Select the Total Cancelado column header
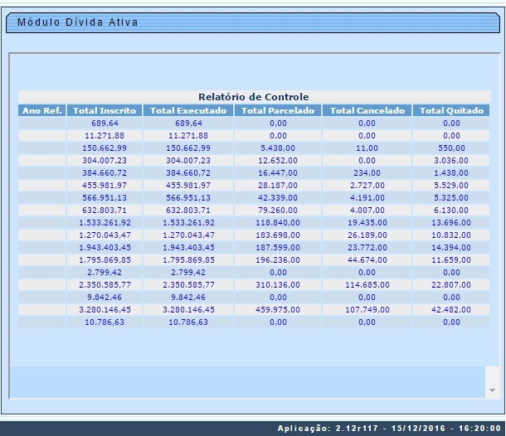506x436 pixels. tap(367, 110)
